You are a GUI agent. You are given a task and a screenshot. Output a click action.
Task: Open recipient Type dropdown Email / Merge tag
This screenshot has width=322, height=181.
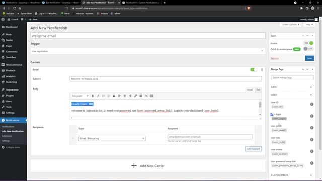tap(112, 139)
